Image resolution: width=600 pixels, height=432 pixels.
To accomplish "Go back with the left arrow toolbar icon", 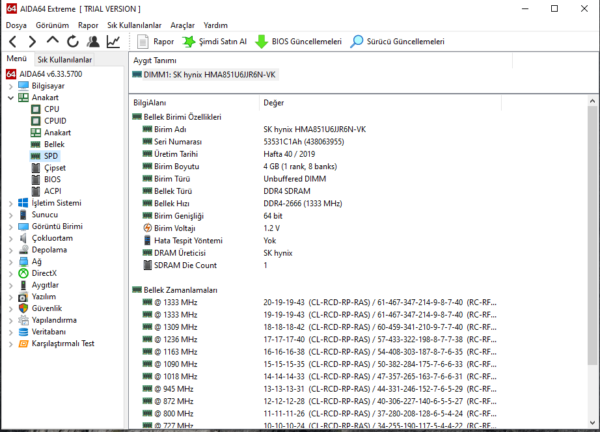I will pyautogui.click(x=12, y=42).
